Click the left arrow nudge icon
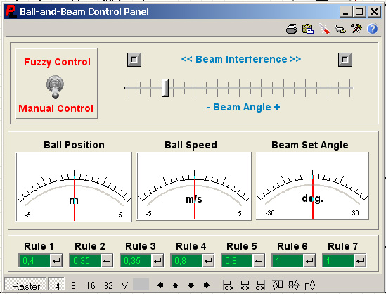This screenshot has height=294, width=386. click(160, 286)
